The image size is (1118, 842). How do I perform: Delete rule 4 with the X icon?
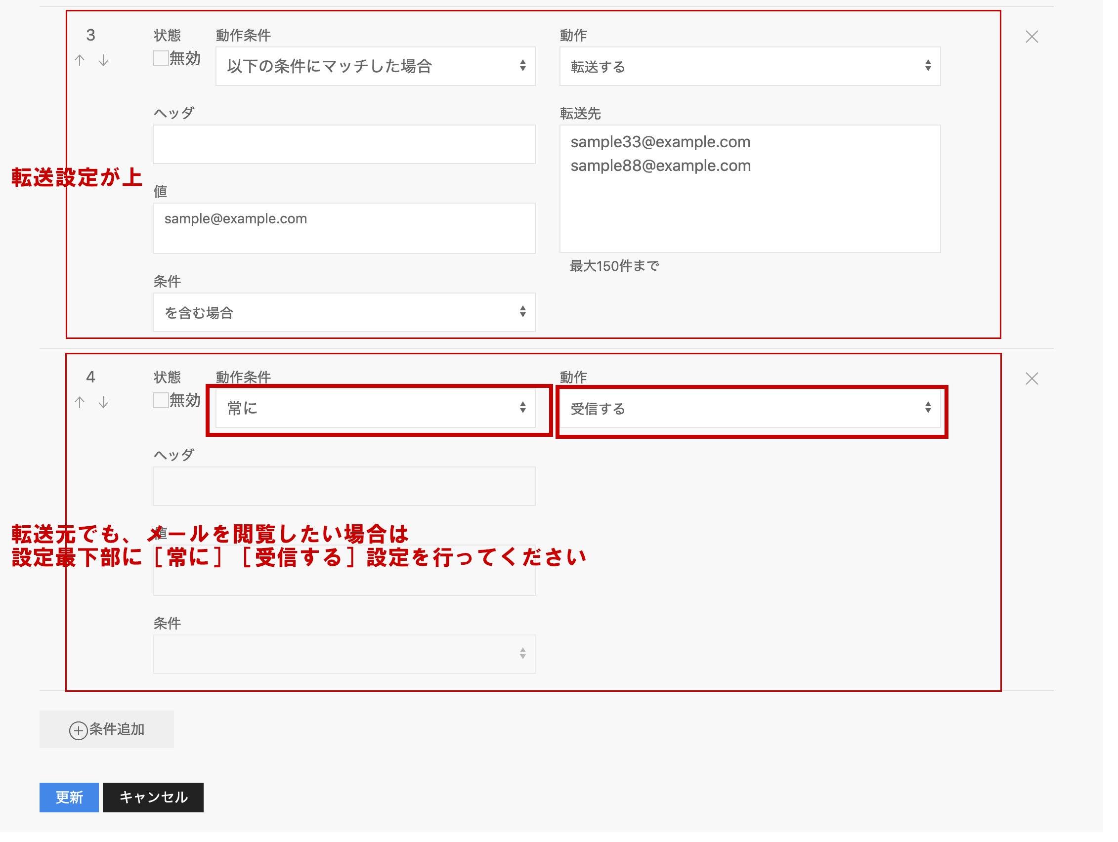click(x=1032, y=379)
